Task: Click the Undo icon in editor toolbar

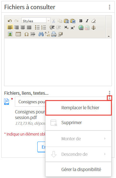Action: pos(10,21)
